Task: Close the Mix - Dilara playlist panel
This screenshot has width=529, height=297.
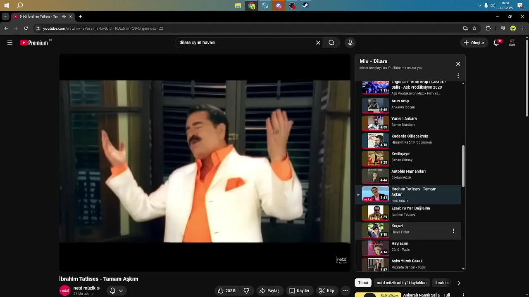Action: click(x=458, y=64)
